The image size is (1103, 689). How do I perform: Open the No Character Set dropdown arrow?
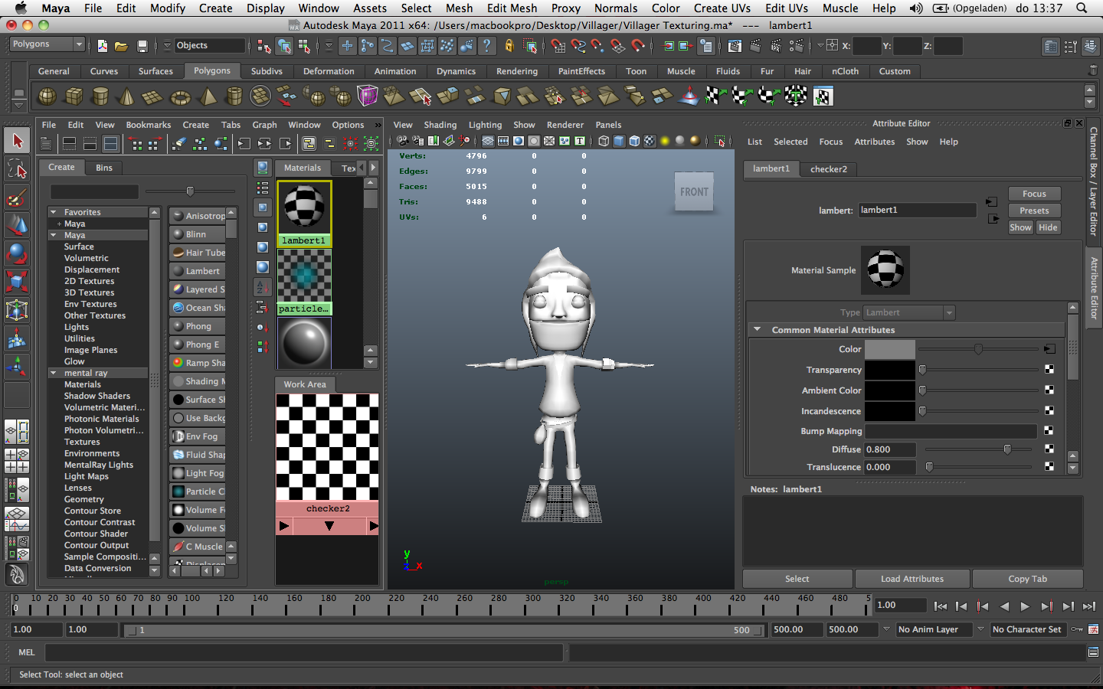pos(980,629)
